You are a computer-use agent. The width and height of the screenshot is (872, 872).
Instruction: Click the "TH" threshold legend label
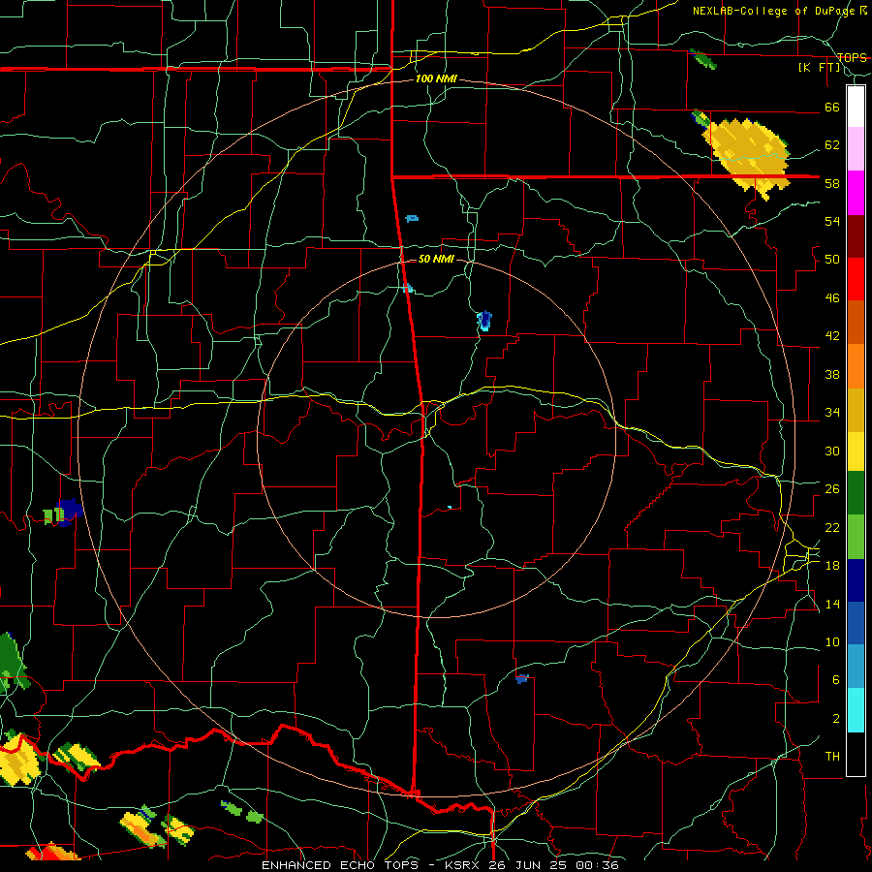pos(832,757)
